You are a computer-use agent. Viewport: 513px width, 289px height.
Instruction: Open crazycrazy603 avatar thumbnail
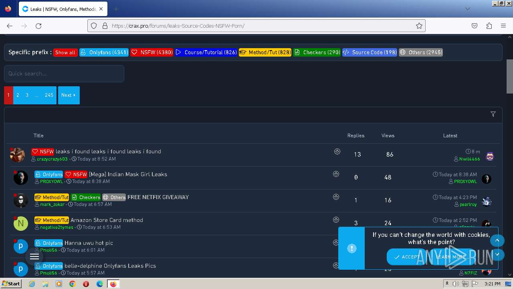click(x=17, y=155)
